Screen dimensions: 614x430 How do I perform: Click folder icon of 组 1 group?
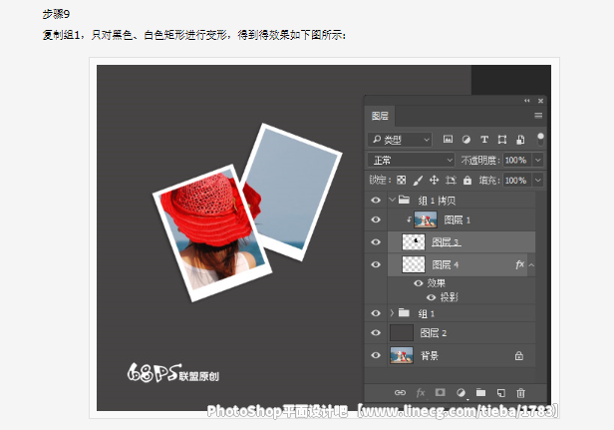(404, 313)
